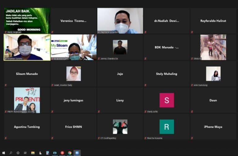
Task: Click Jemmy Chandra Sia's profile photo
Action: (x=120, y=47)
